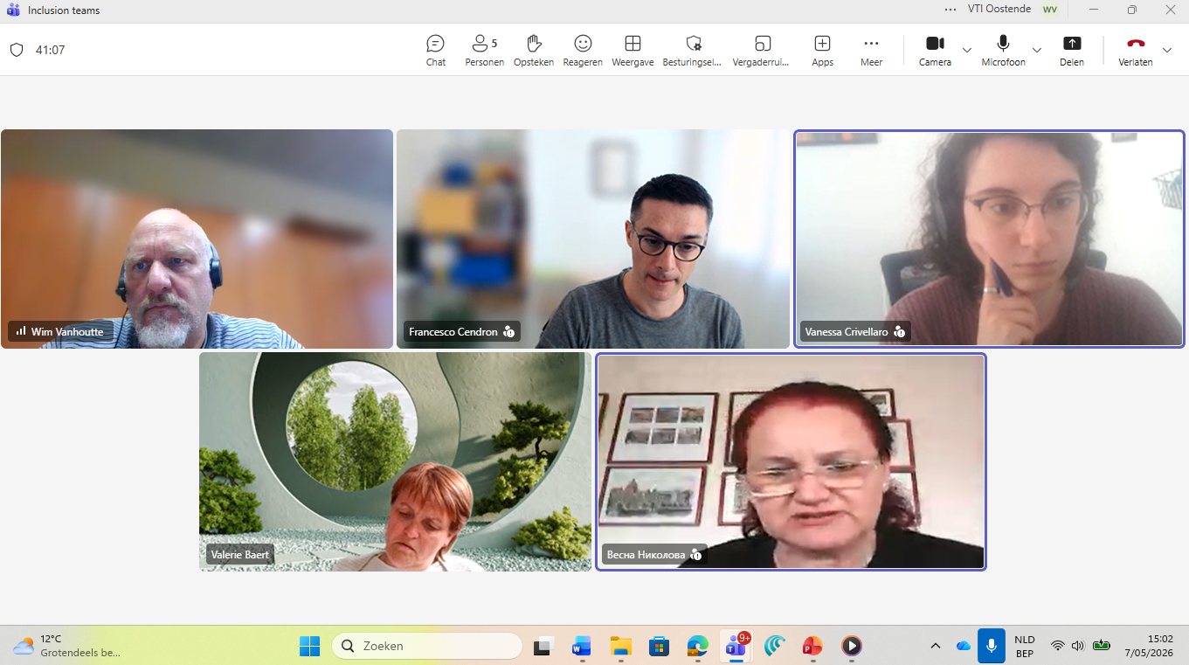Open the media player taskbar icon
Image resolution: width=1189 pixels, height=665 pixels.
(851, 646)
